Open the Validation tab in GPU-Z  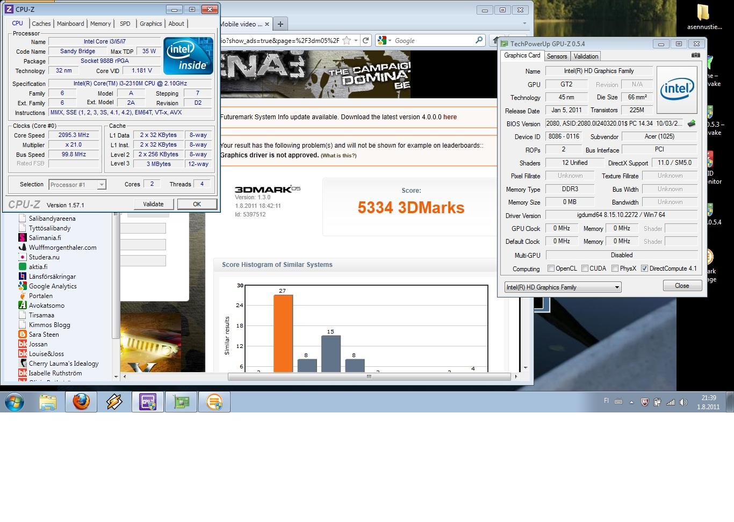[x=586, y=56]
